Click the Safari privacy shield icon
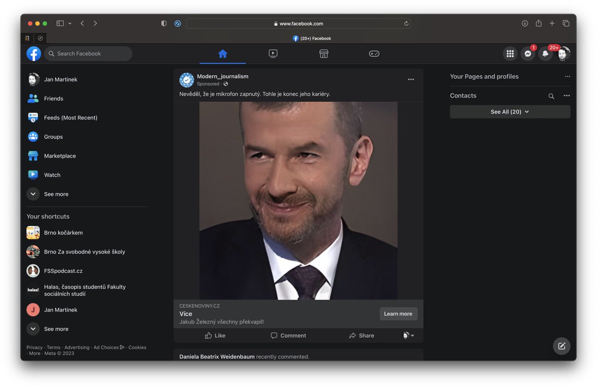This screenshot has height=388, width=597. (x=164, y=23)
